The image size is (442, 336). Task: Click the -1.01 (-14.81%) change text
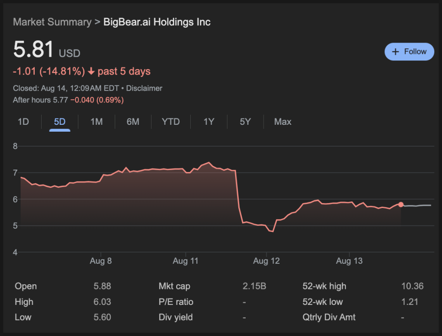click(x=49, y=71)
